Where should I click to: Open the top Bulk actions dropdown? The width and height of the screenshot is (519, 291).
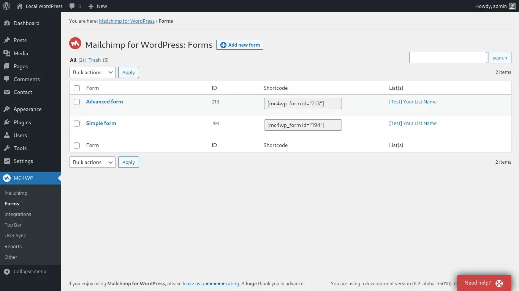[x=92, y=72]
